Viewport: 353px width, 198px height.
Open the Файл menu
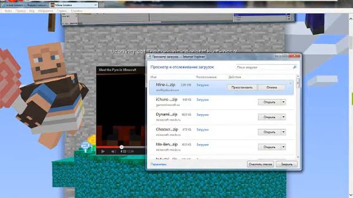click(8, 11)
